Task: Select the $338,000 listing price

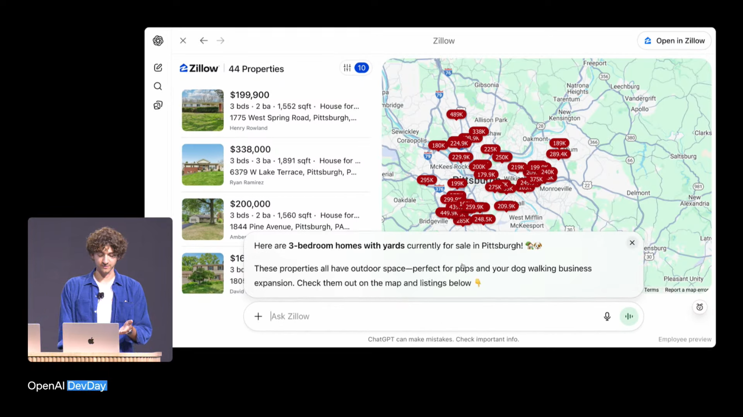Action: [250, 149]
